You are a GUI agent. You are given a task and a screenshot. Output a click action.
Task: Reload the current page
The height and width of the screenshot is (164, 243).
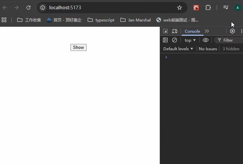click(x=28, y=8)
